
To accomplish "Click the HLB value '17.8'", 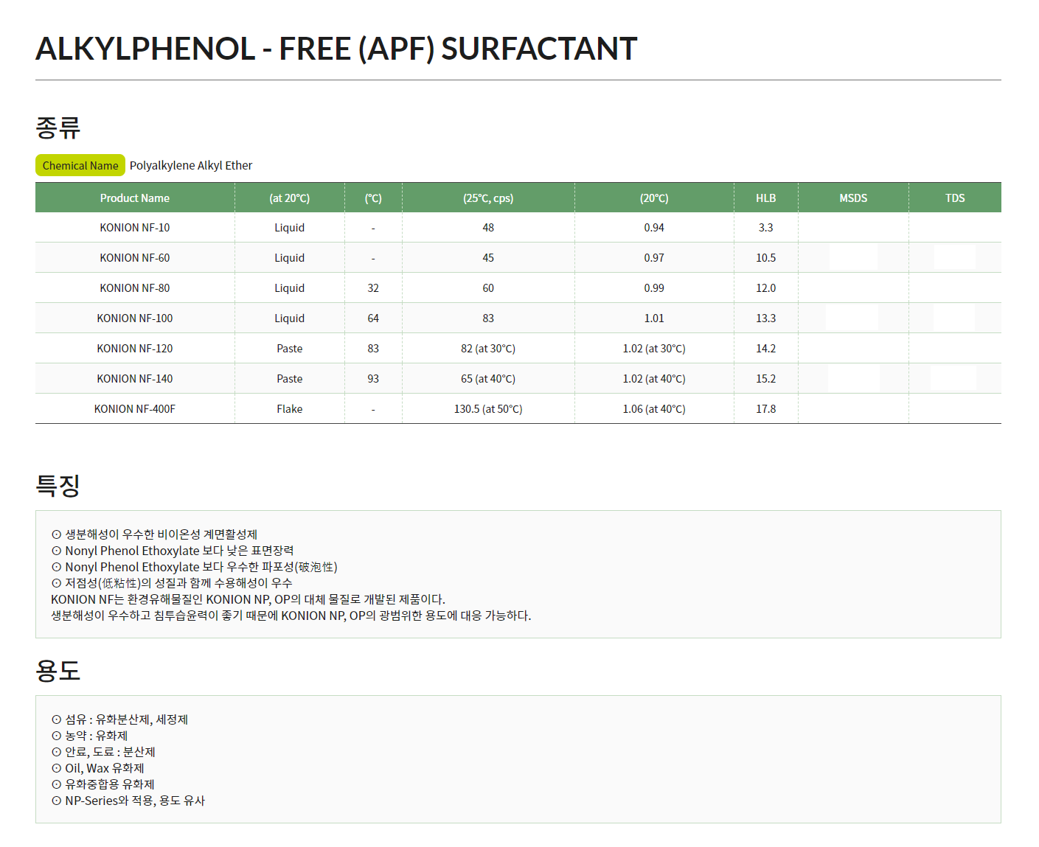I will [x=766, y=409].
